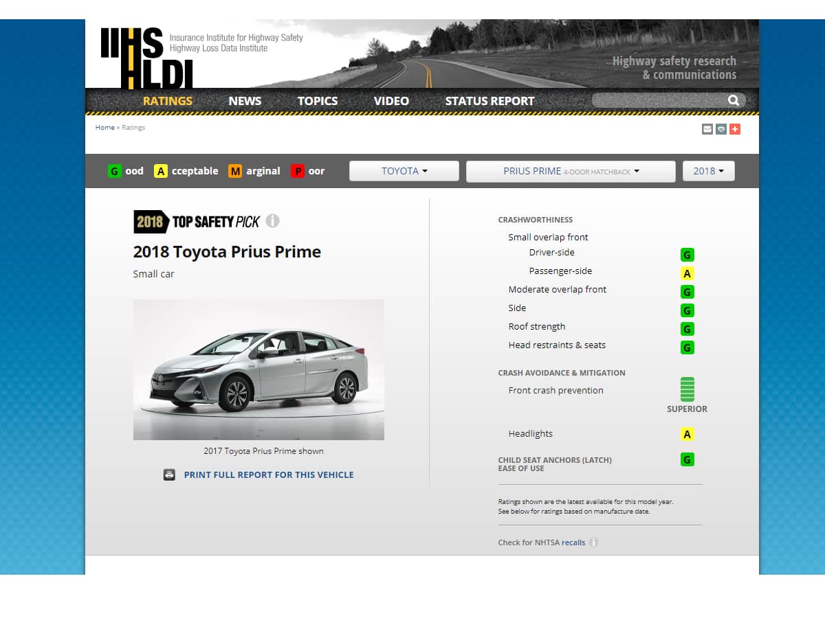Screen dimensions: 825x618
Task: Click the print page icon
Action: (720, 129)
